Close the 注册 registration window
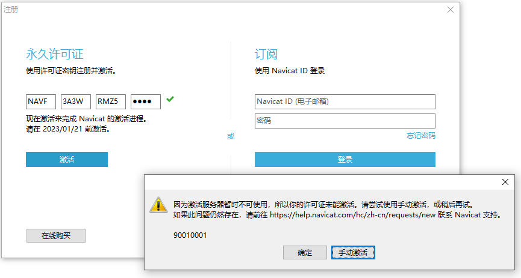The image size is (521, 278). pyautogui.click(x=450, y=10)
